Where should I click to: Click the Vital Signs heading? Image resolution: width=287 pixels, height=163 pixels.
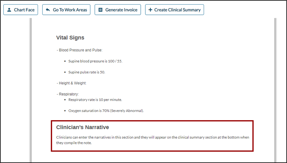[x=70, y=38]
